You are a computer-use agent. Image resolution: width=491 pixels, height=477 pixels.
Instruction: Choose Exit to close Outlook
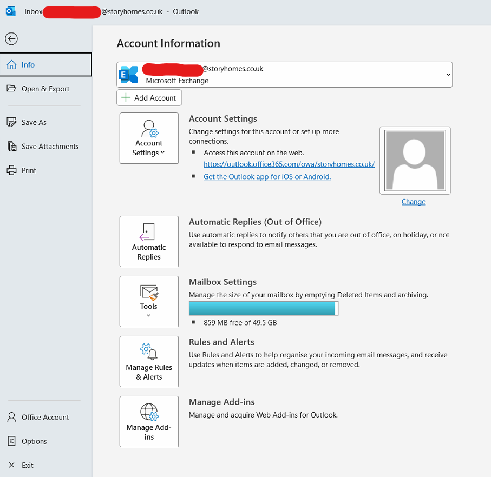(x=45, y=465)
